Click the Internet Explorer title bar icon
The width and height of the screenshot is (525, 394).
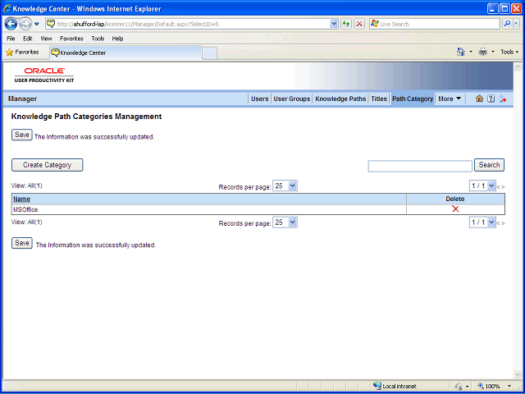7,9
